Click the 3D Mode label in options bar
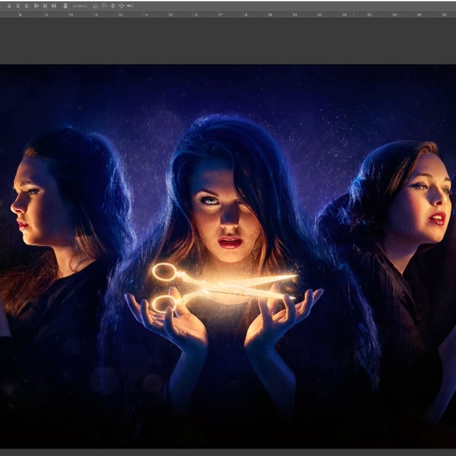 click(80, 6)
